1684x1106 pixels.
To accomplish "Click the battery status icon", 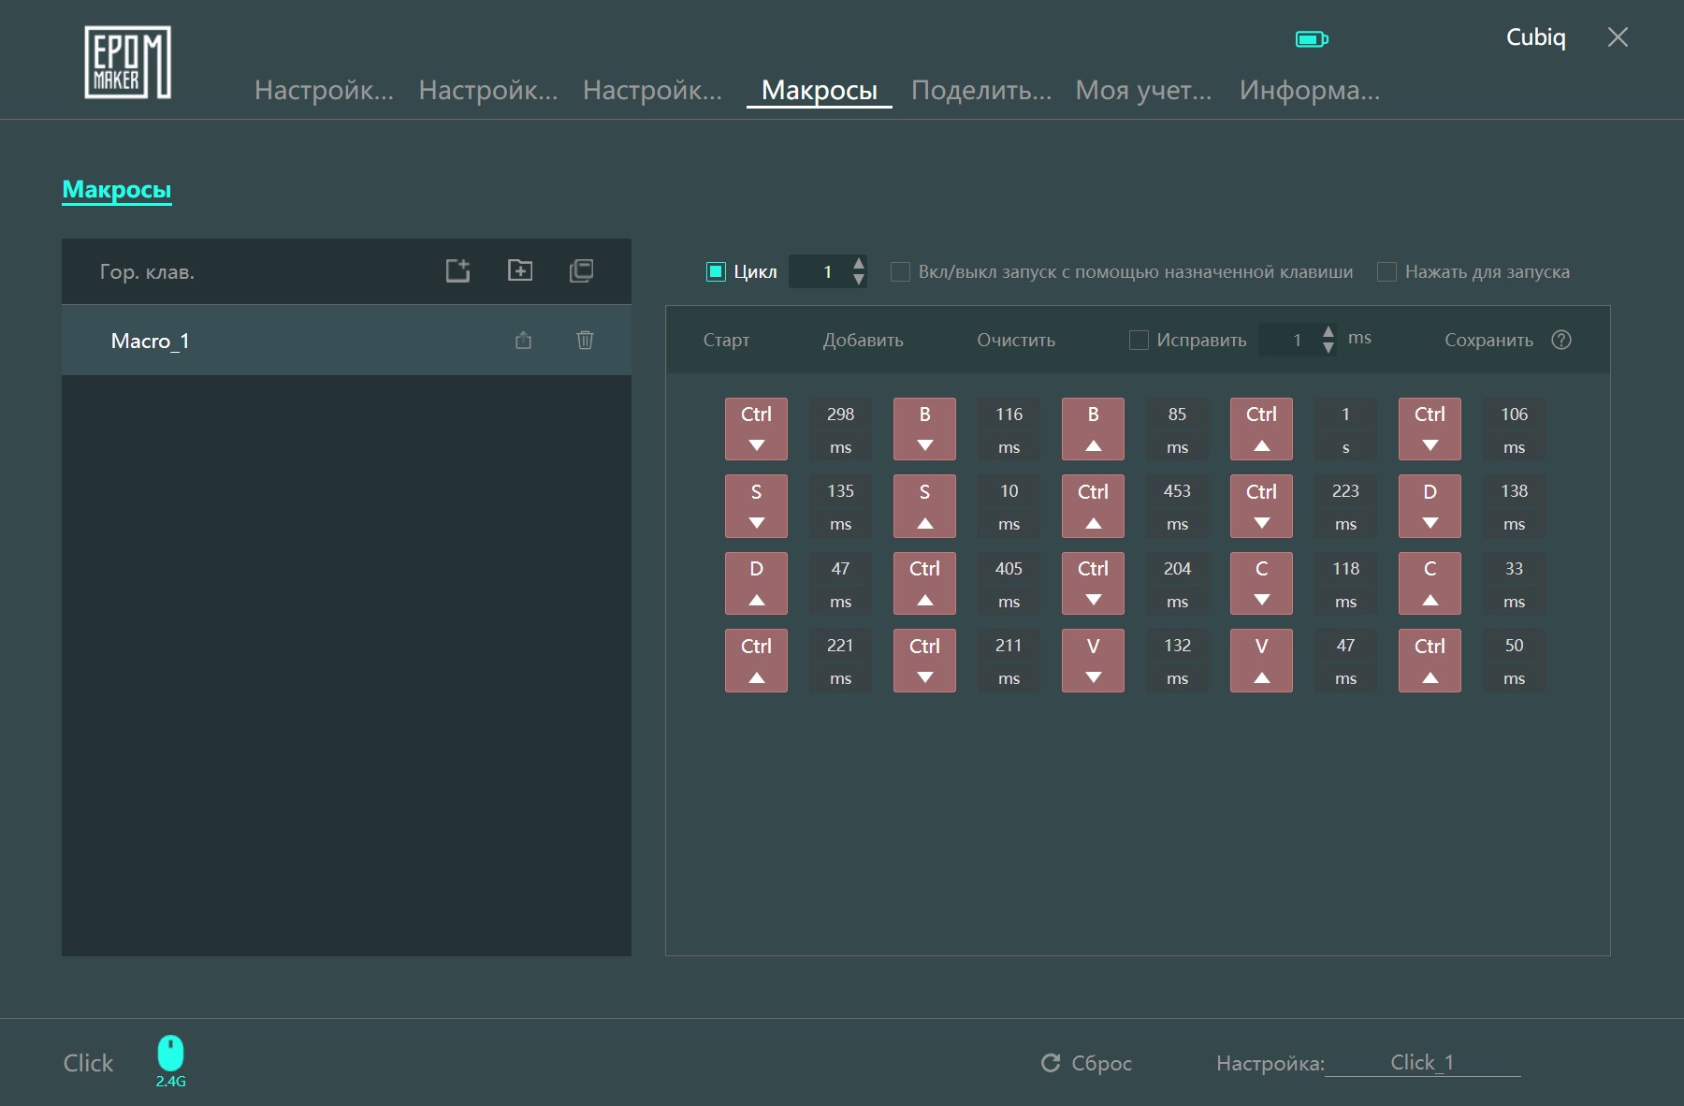I will (1312, 38).
